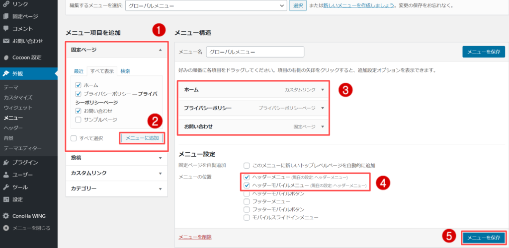Toggle the ホーム page checkbox
509x248 pixels.
[x=78, y=85]
